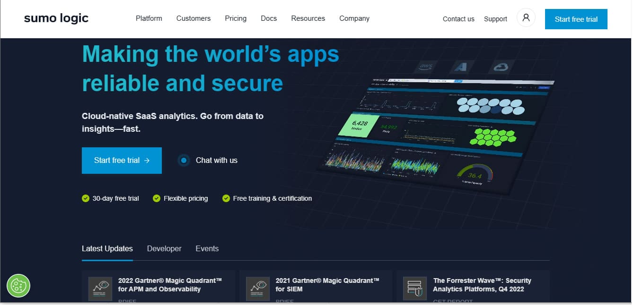Switch to the Developer tab

coord(164,249)
